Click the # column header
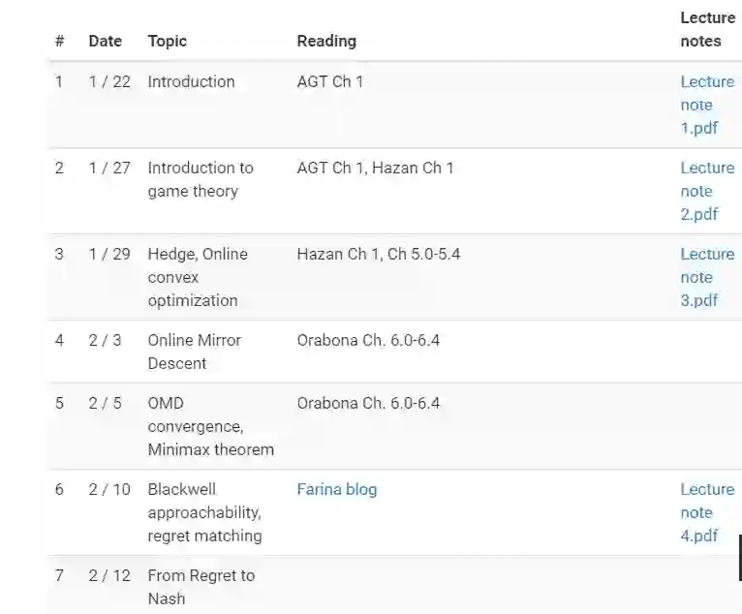Viewport: 742px width, 614px height. 59,41
